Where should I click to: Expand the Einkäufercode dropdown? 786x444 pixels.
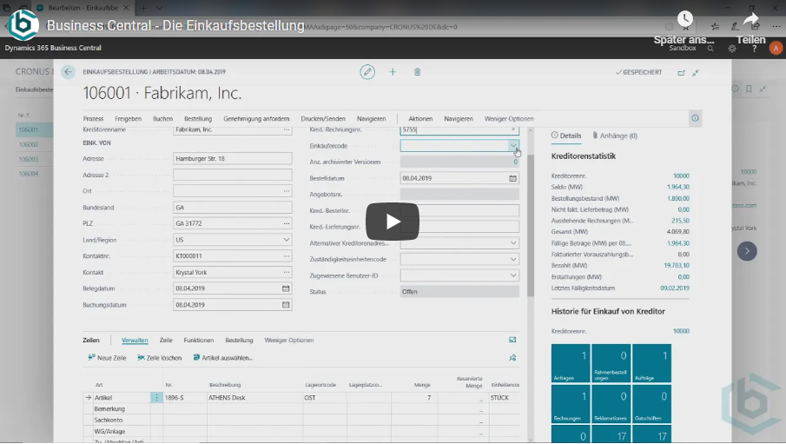(513, 146)
